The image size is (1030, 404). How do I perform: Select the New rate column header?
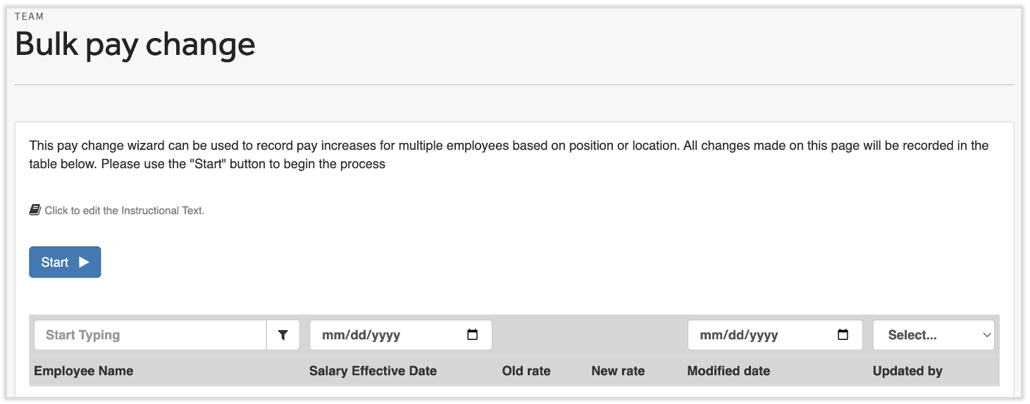pyautogui.click(x=618, y=371)
